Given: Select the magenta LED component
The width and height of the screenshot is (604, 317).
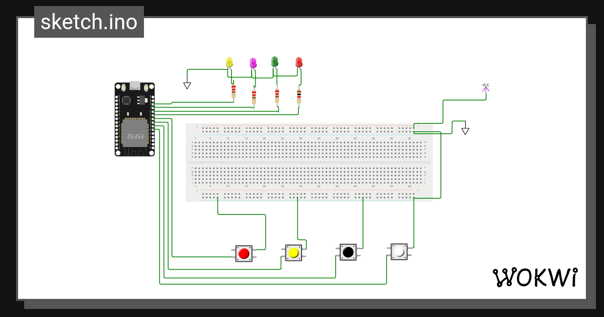Looking at the screenshot, I should [x=253, y=63].
